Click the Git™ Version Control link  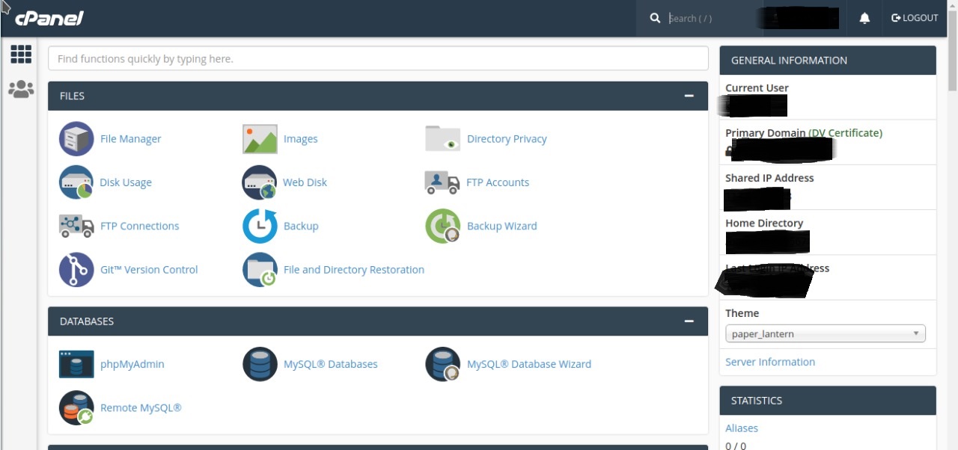(149, 270)
